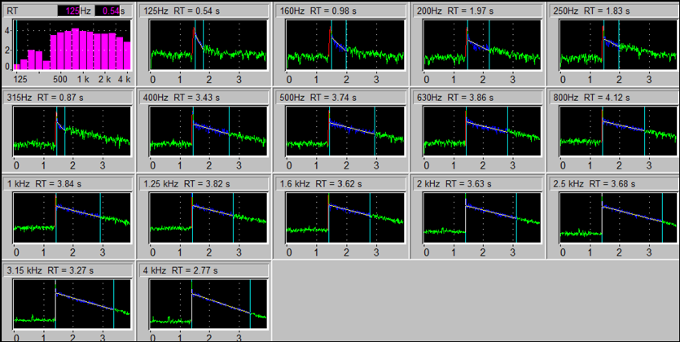Viewport: 680px width, 342px height.
Task: Select the RT panel title label
Action: (x=12, y=11)
